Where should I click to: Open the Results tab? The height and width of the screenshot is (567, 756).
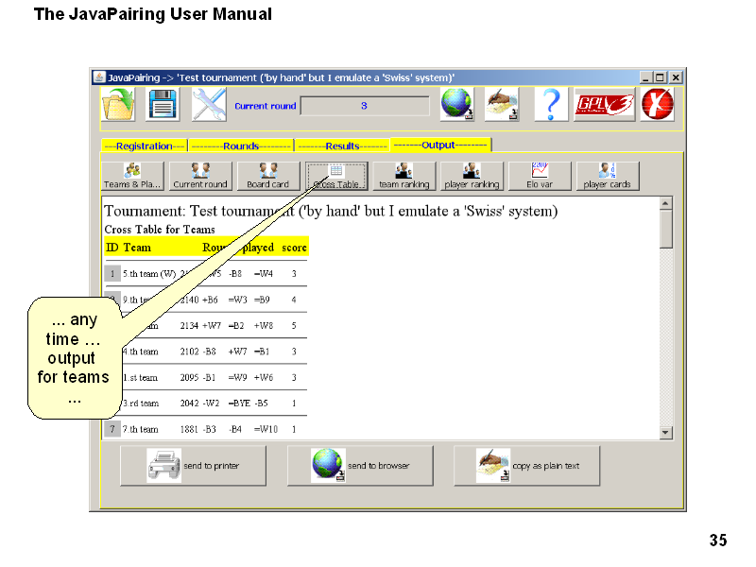pyautogui.click(x=342, y=146)
